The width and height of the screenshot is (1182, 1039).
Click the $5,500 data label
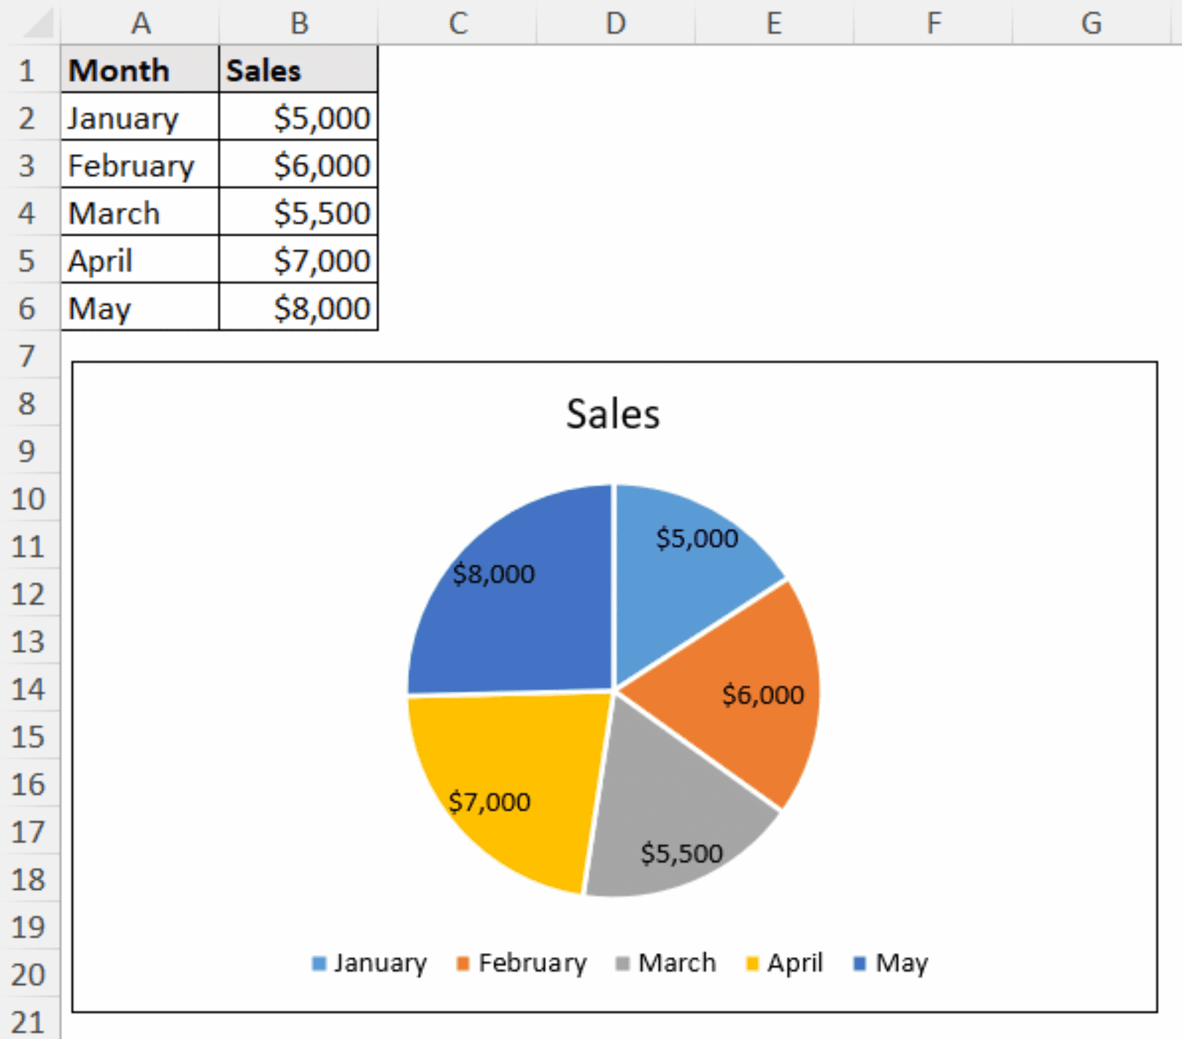pos(680,853)
